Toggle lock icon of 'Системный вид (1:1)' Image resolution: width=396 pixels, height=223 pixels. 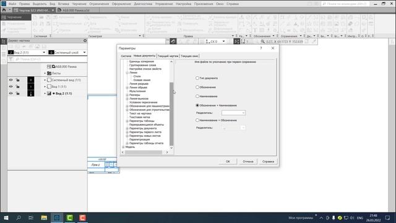point(18,80)
